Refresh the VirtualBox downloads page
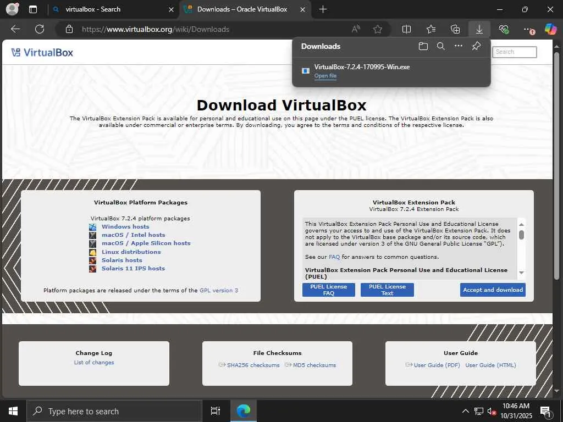563x422 pixels. pyautogui.click(x=40, y=29)
